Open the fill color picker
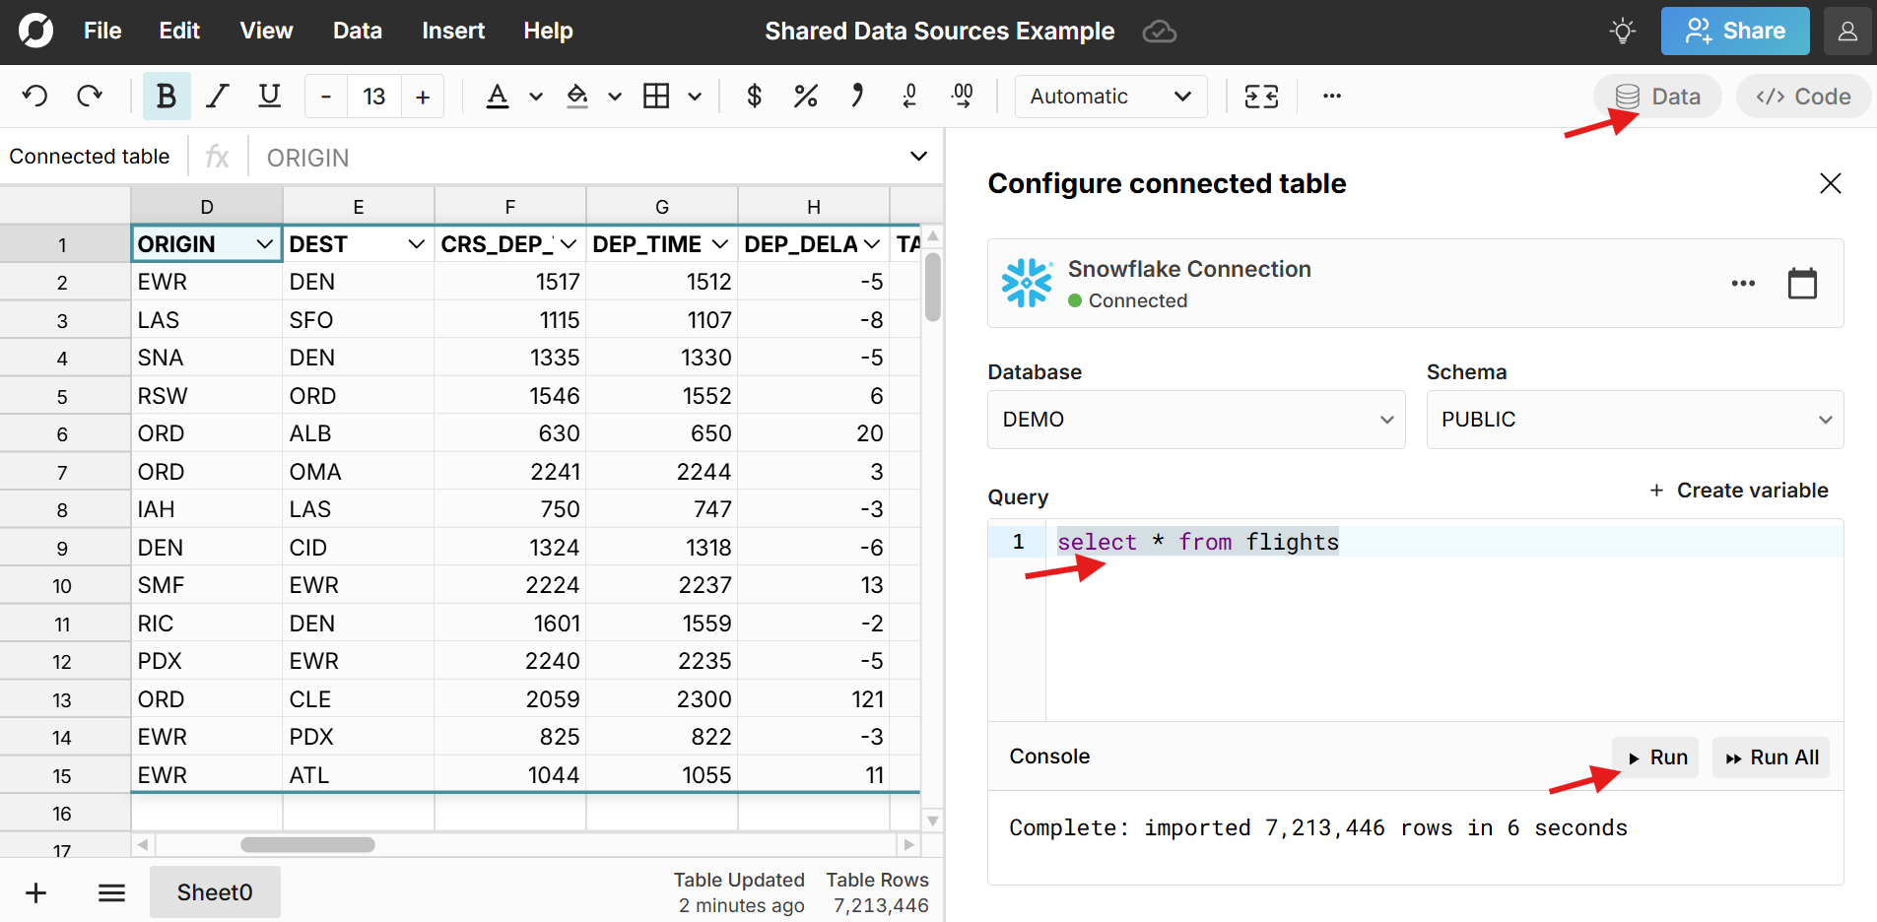 click(591, 96)
